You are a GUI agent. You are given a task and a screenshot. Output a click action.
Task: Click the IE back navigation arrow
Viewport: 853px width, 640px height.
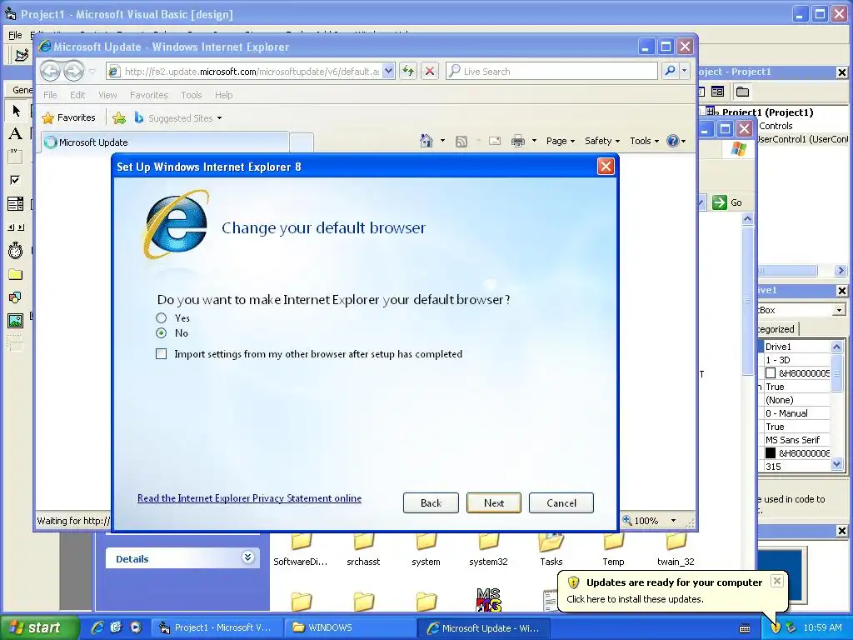click(51, 72)
